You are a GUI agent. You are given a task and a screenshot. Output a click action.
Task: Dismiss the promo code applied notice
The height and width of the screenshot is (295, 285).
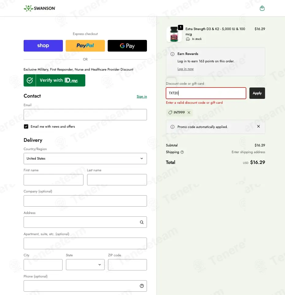pyautogui.click(x=259, y=126)
